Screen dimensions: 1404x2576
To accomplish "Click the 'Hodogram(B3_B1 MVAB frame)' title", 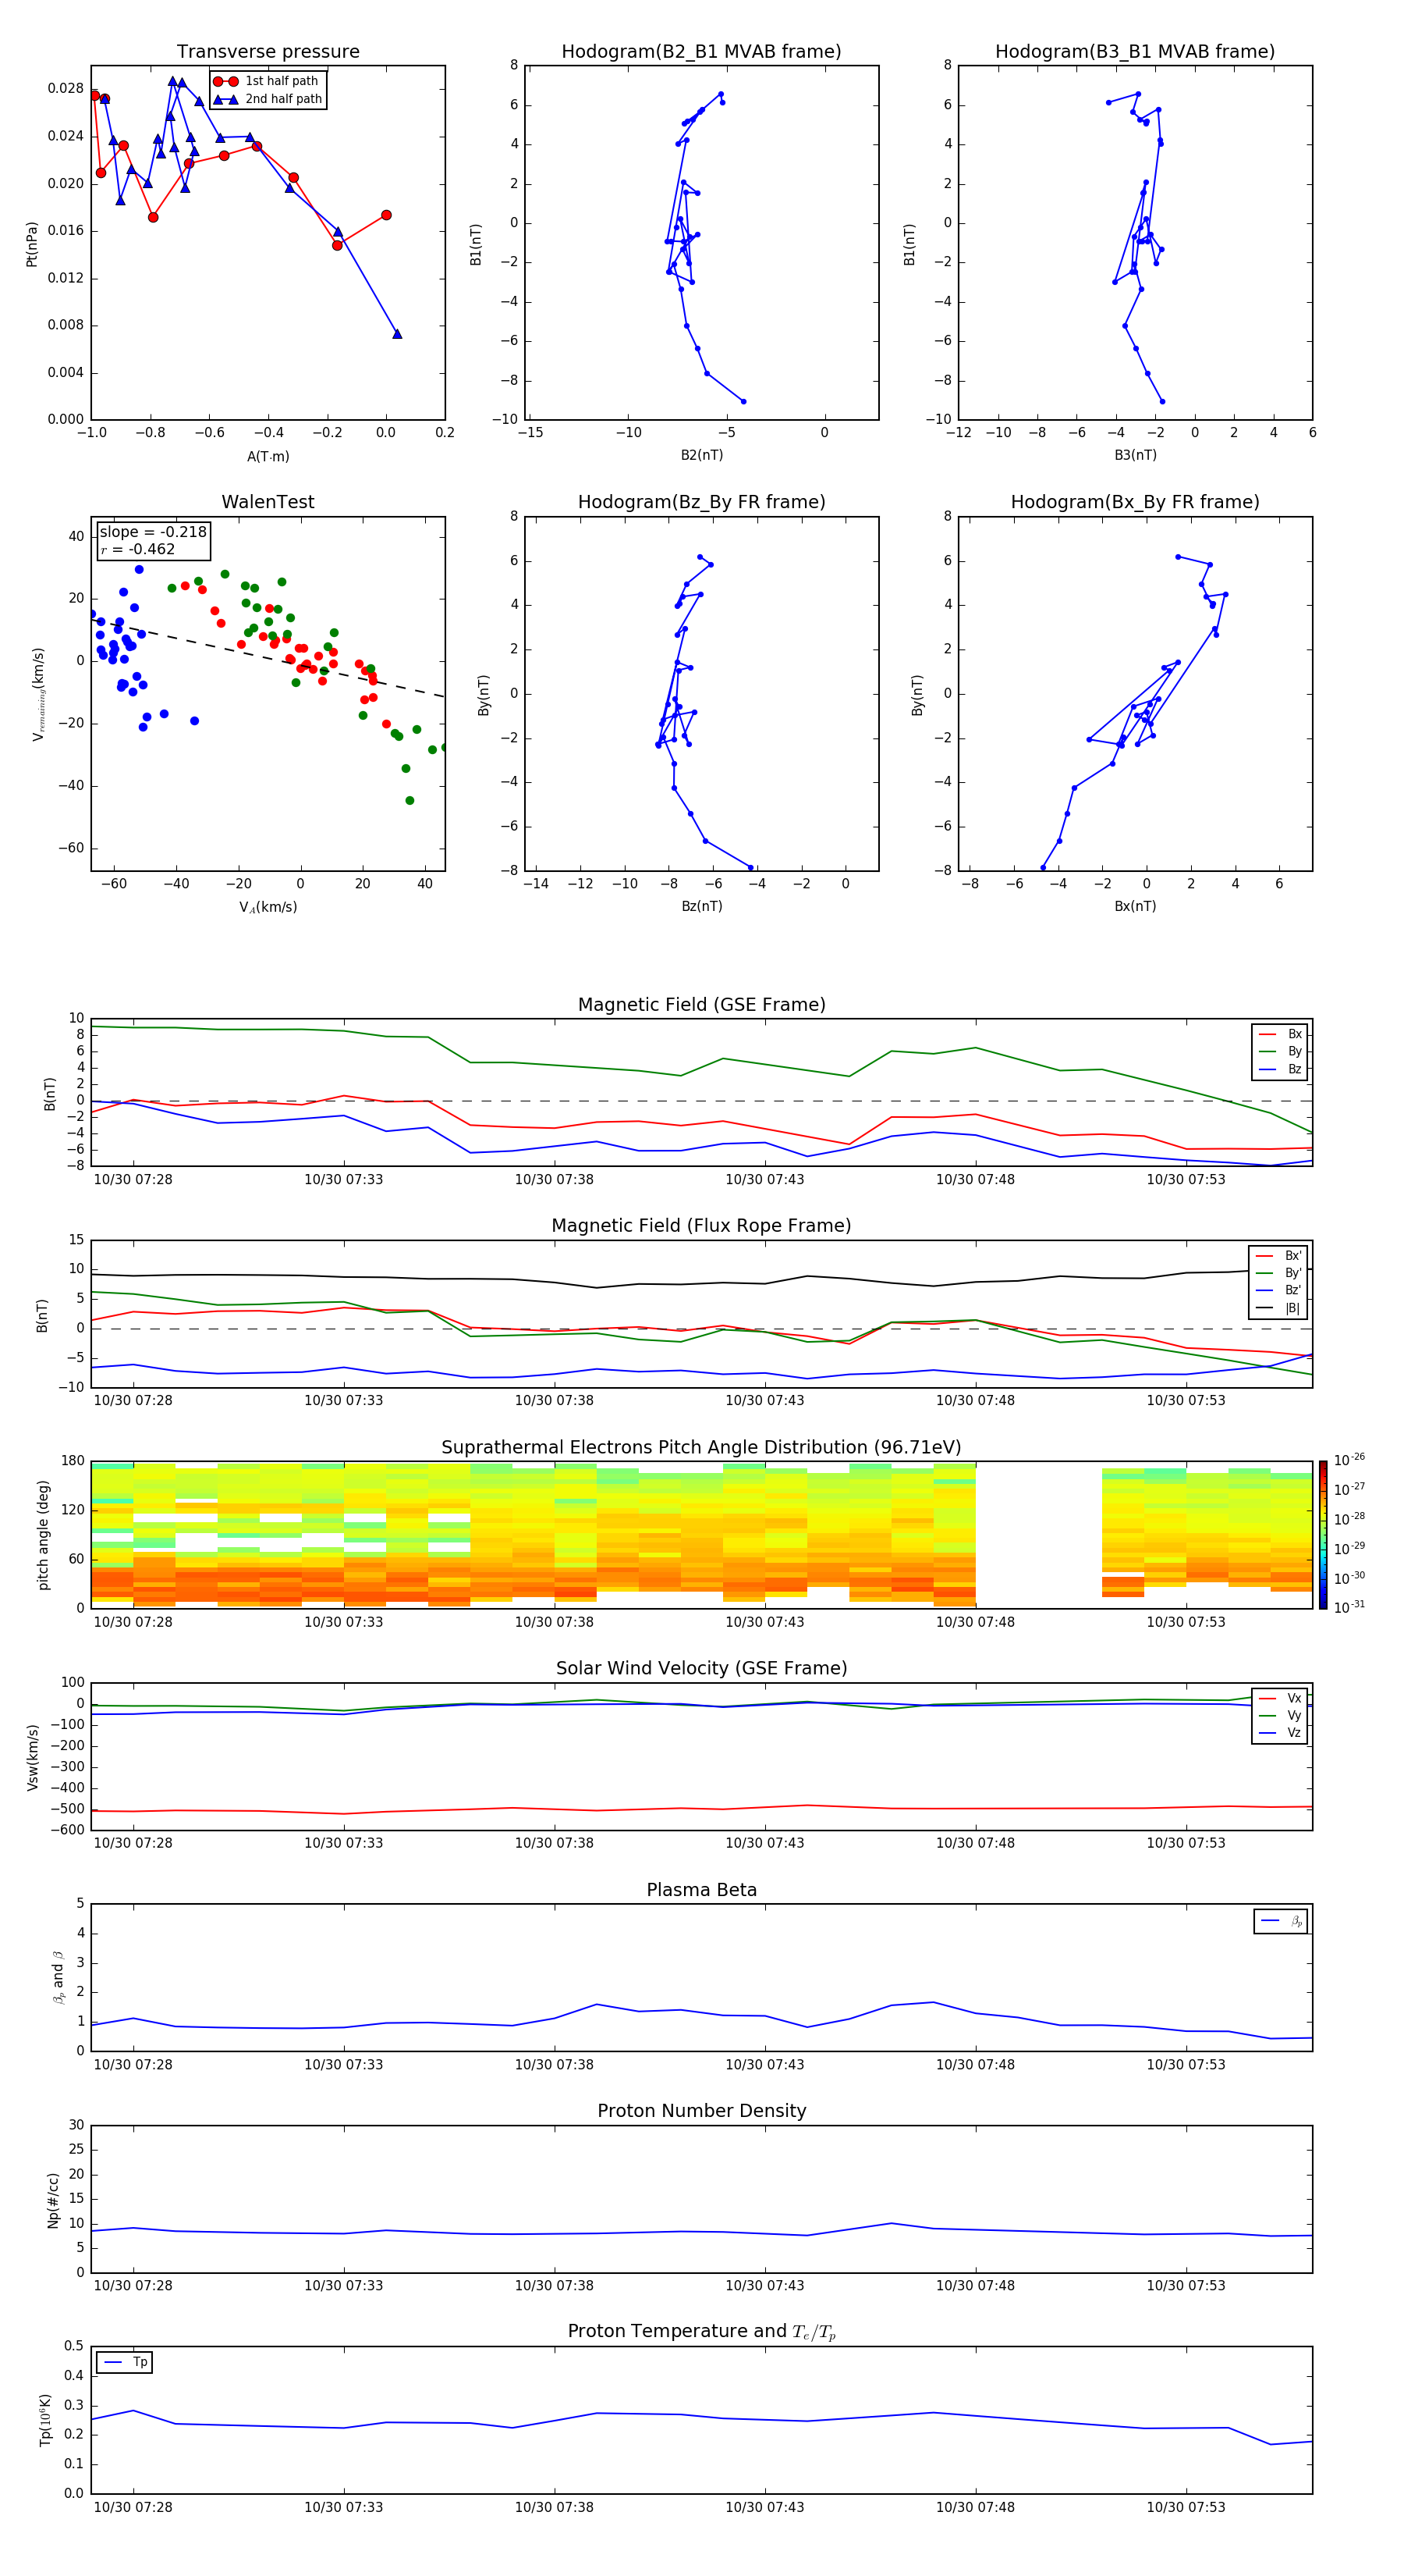I will pyautogui.click(x=1134, y=51).
